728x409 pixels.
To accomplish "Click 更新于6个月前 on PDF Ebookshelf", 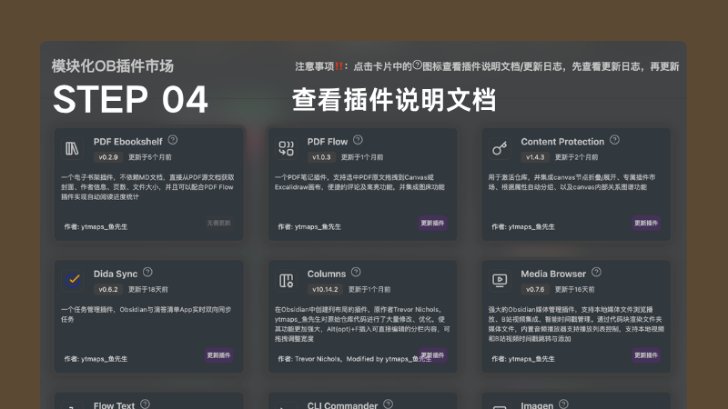I will pos(150,157).
